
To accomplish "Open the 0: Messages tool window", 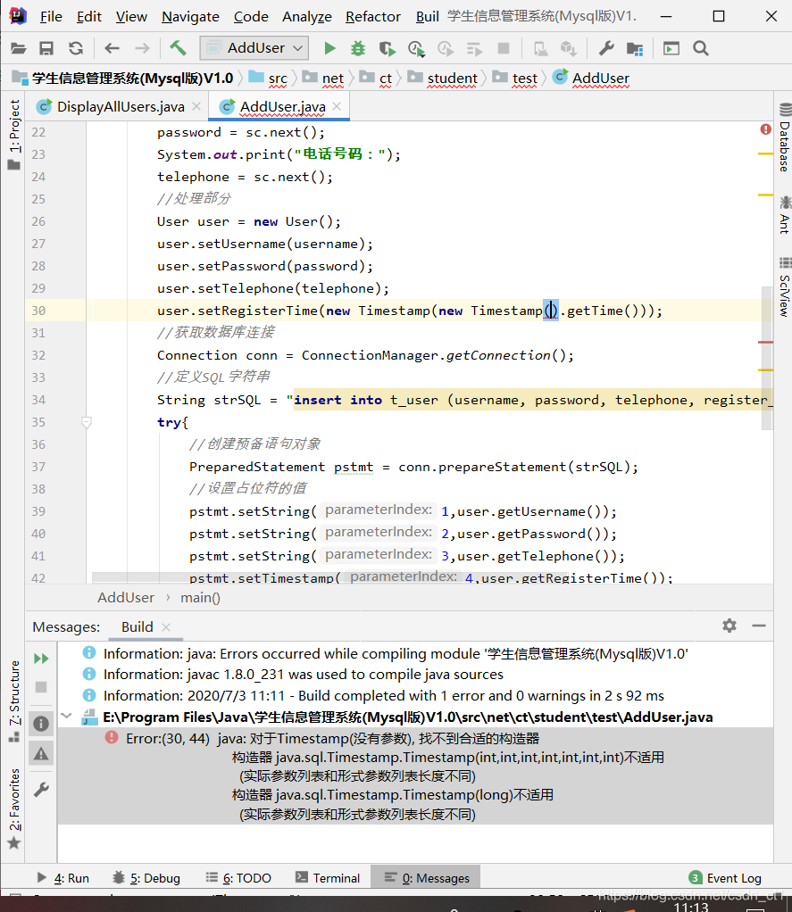I will (427, 878).
